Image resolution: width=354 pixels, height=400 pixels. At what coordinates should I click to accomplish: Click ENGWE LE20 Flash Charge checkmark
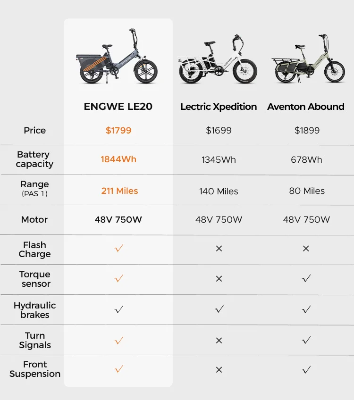click(119, 248)
